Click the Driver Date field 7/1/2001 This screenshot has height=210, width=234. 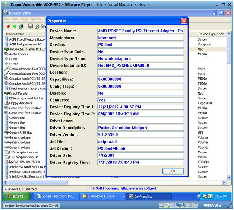(x=140, y=155)
